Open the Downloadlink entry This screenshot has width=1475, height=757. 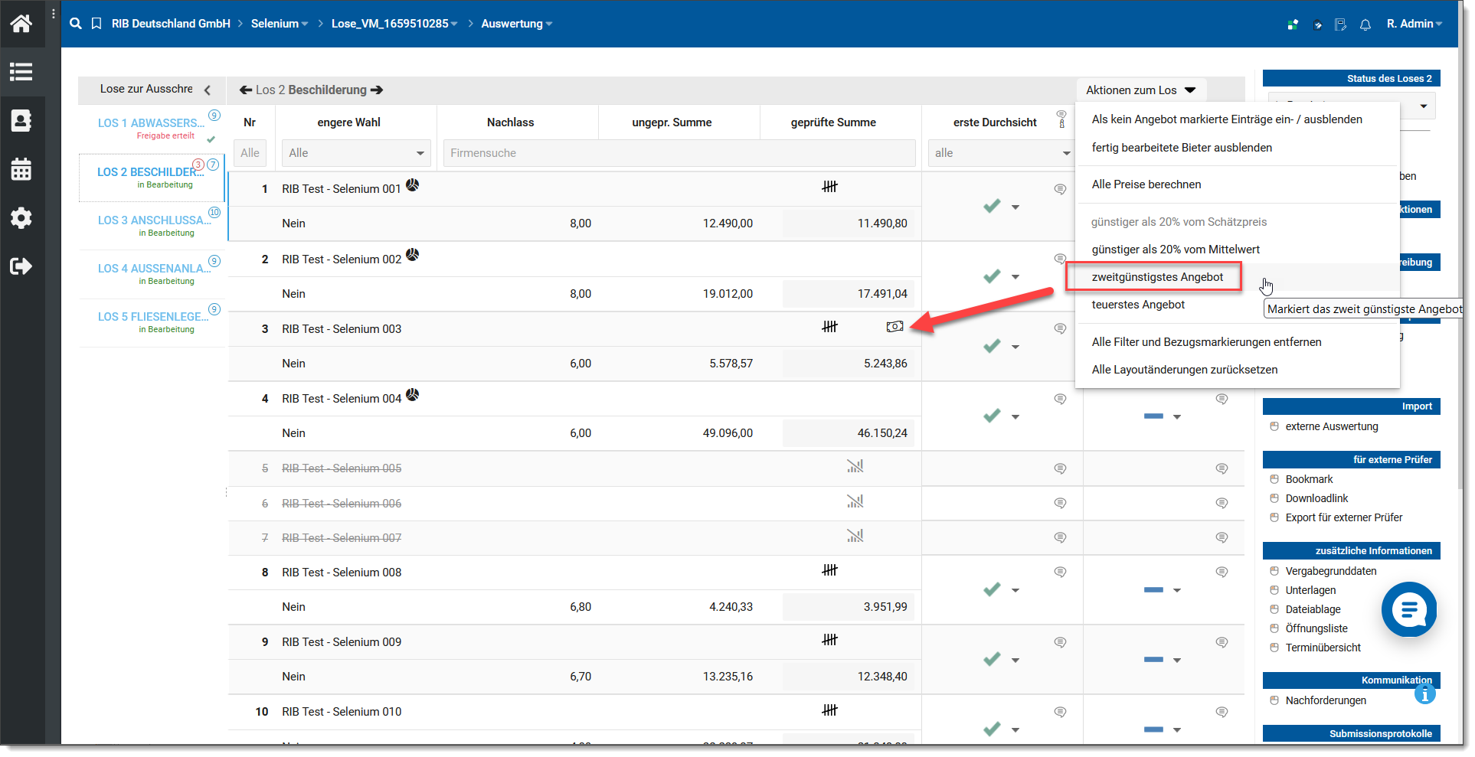(1316, 498)
